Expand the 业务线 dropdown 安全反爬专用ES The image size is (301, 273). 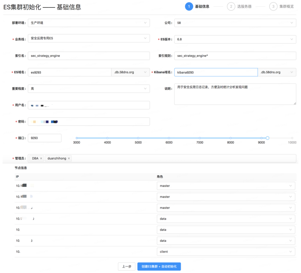tap(89, 38)
